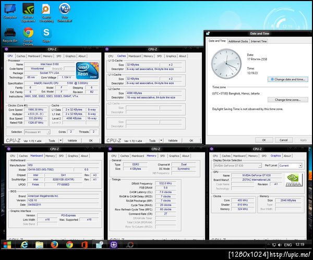313x260 pixels.
Task: Click the Date and Time window title icon
Action: 208,33
